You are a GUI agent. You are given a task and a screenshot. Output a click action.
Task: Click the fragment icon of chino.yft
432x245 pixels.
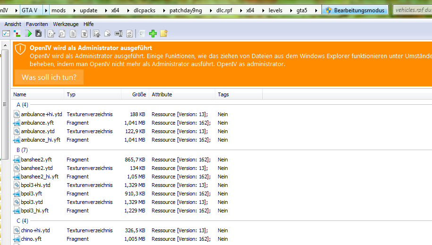[17, 239]
